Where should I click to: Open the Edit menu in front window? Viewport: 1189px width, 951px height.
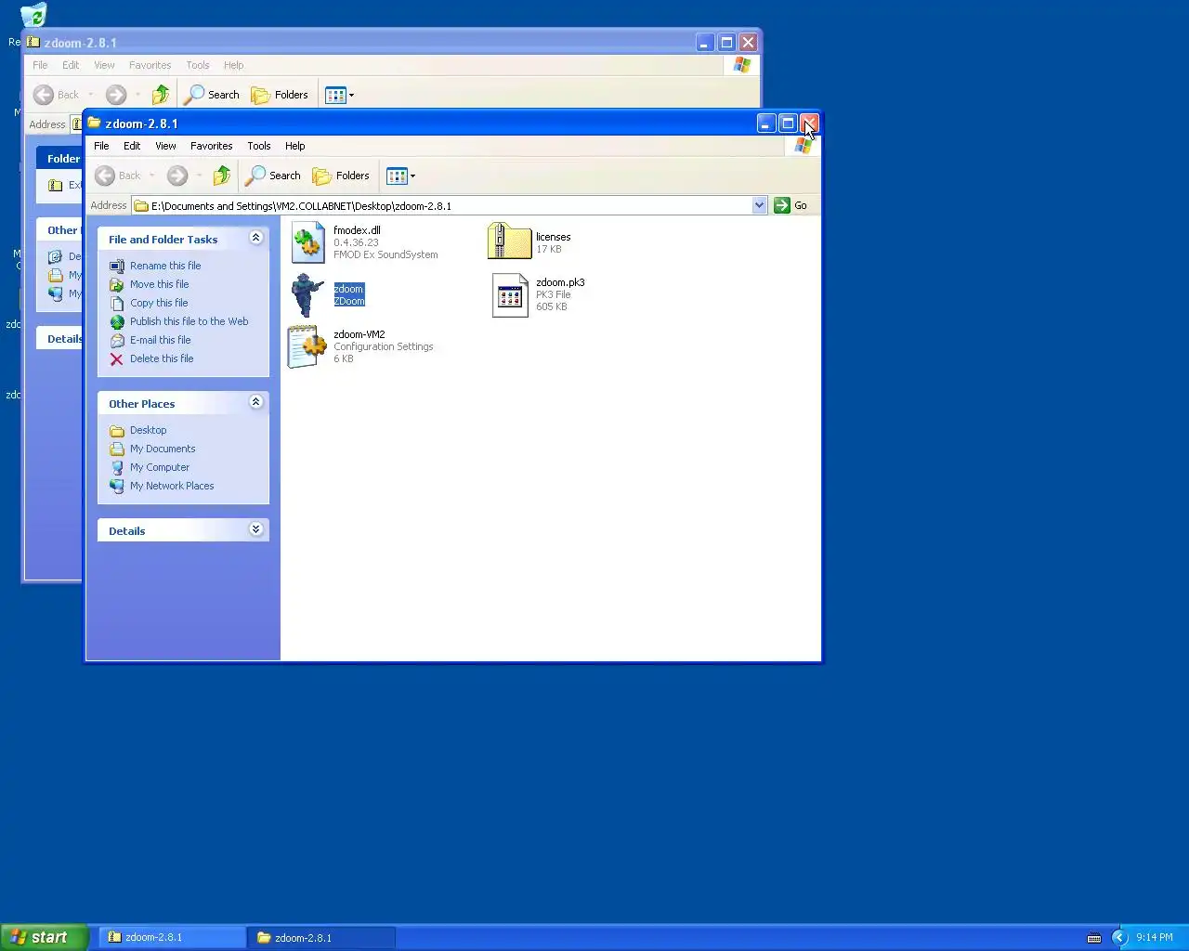(132, 146)
